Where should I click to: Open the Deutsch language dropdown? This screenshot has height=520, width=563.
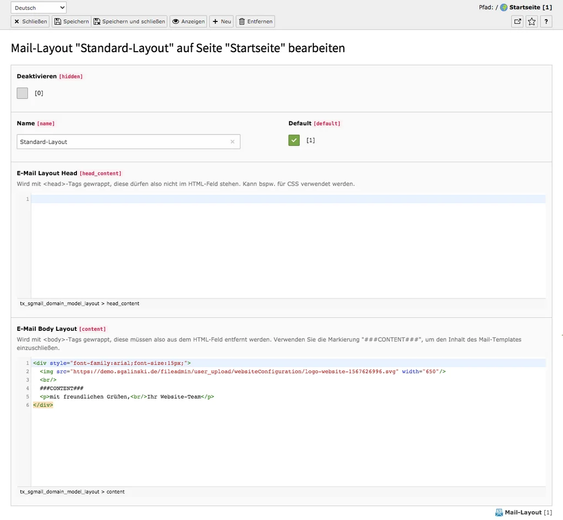[38, 7]
